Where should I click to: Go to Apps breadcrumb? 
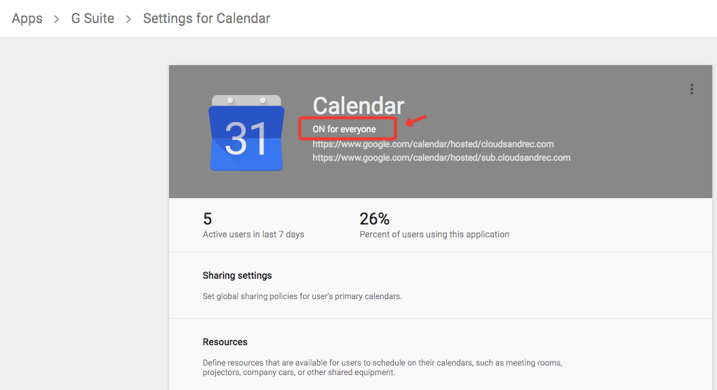coord(27,18)
